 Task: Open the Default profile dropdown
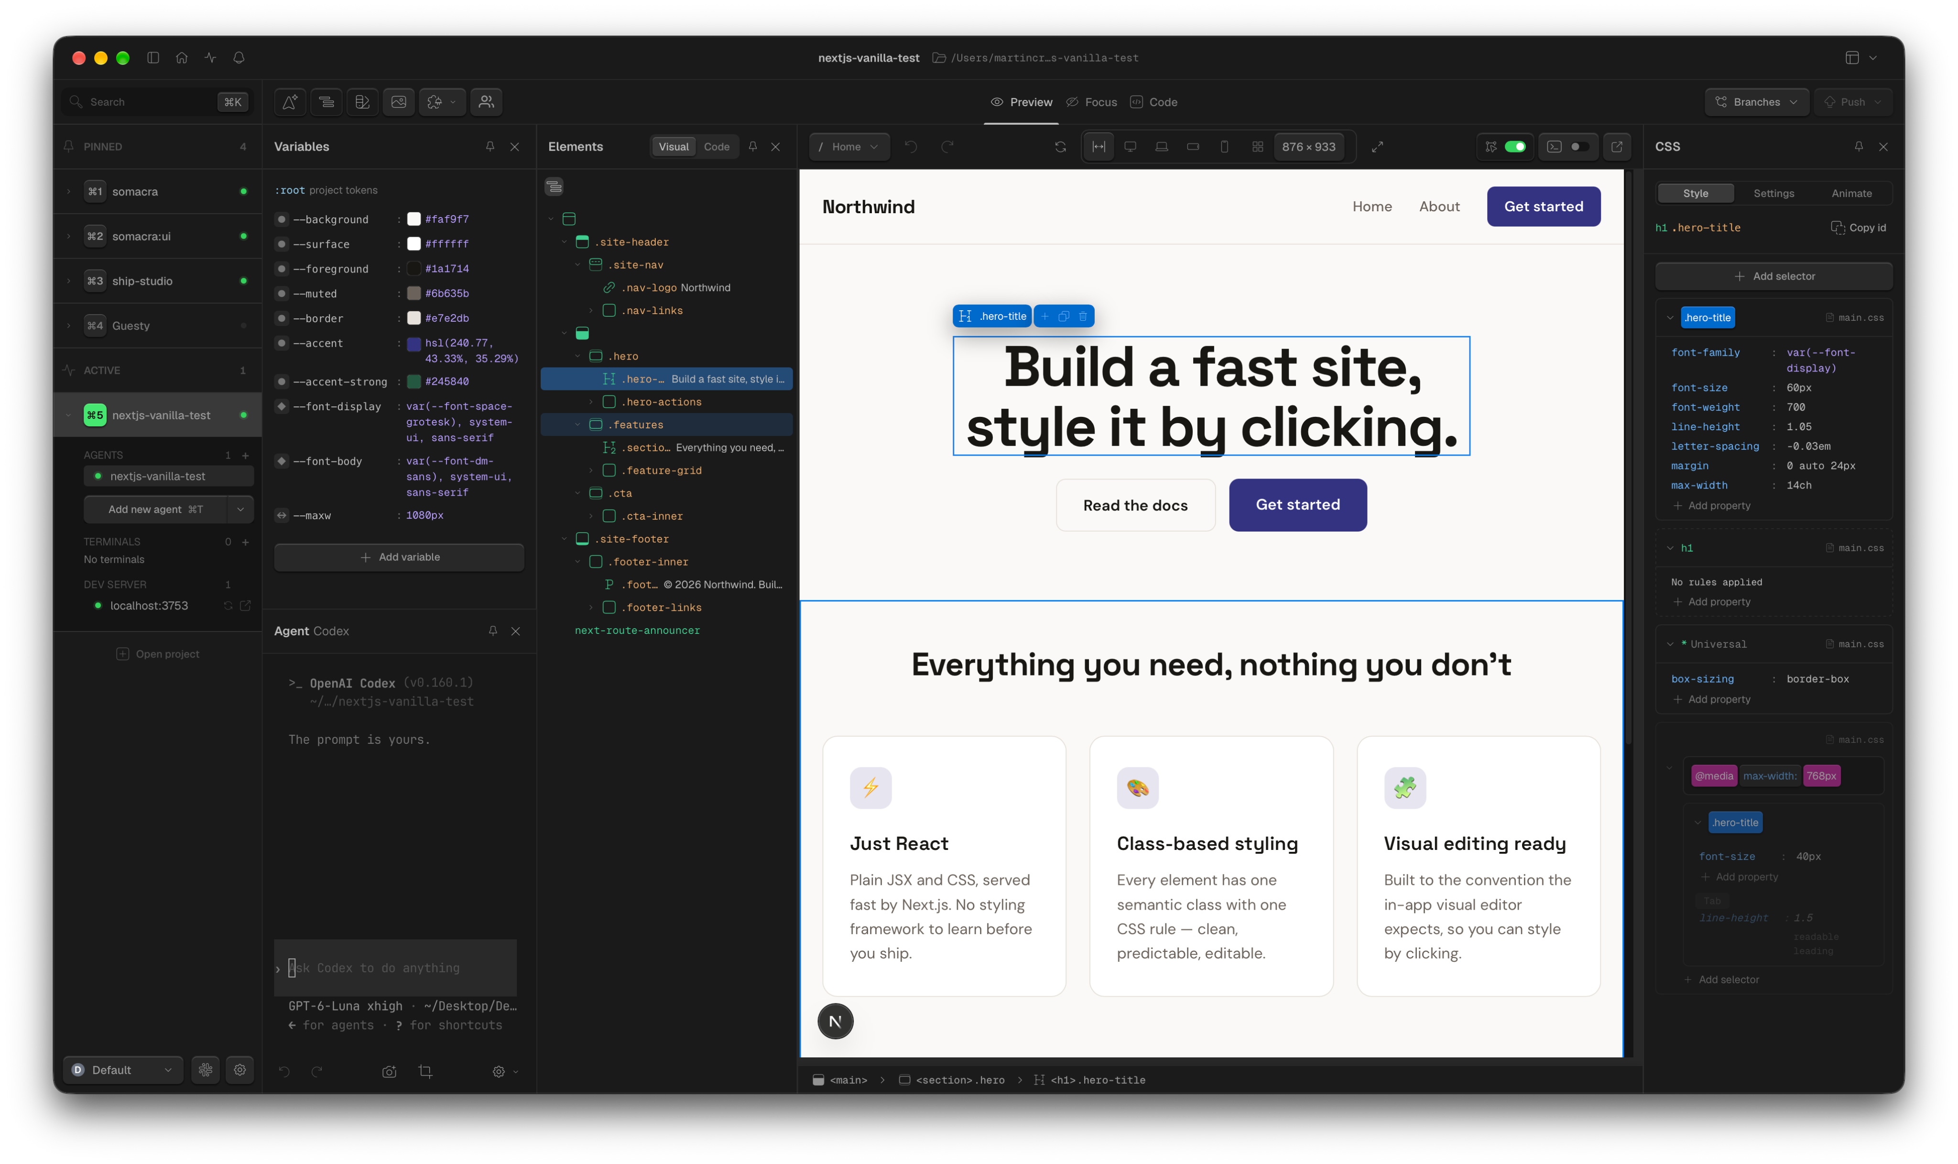click(x=123, y=1070)
